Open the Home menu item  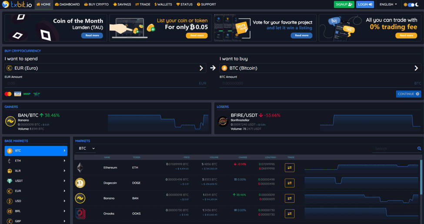[43, 4]
